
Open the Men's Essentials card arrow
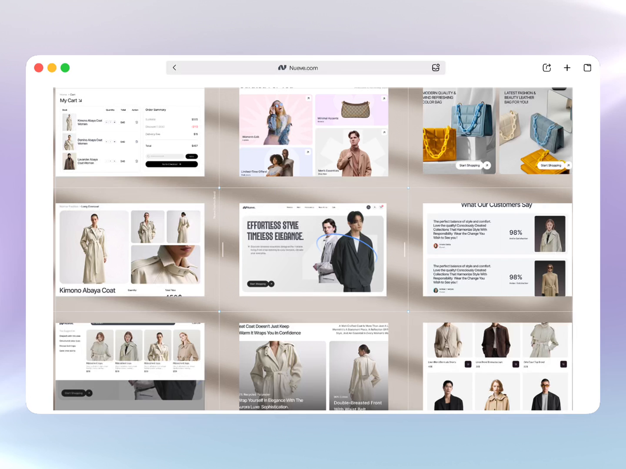tap(384, 132)
